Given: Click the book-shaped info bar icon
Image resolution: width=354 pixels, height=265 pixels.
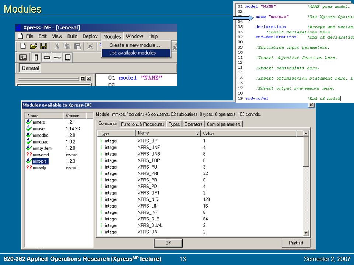Looking at the screenshot, I should [x=23, y=57].
